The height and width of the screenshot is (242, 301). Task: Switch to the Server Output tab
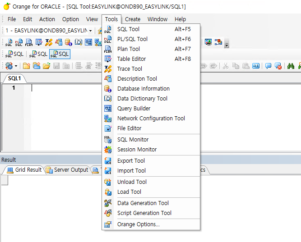tap(67, 170)
